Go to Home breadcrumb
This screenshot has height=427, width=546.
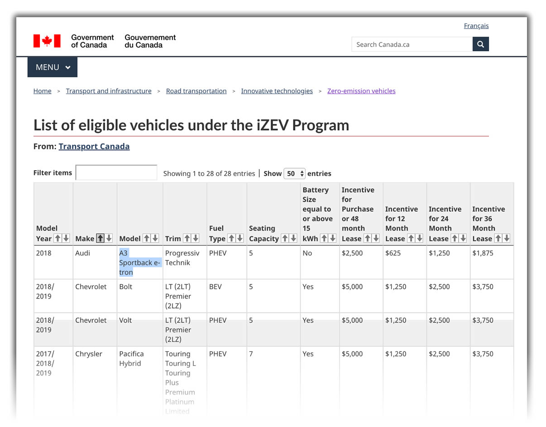coord(43,91)
